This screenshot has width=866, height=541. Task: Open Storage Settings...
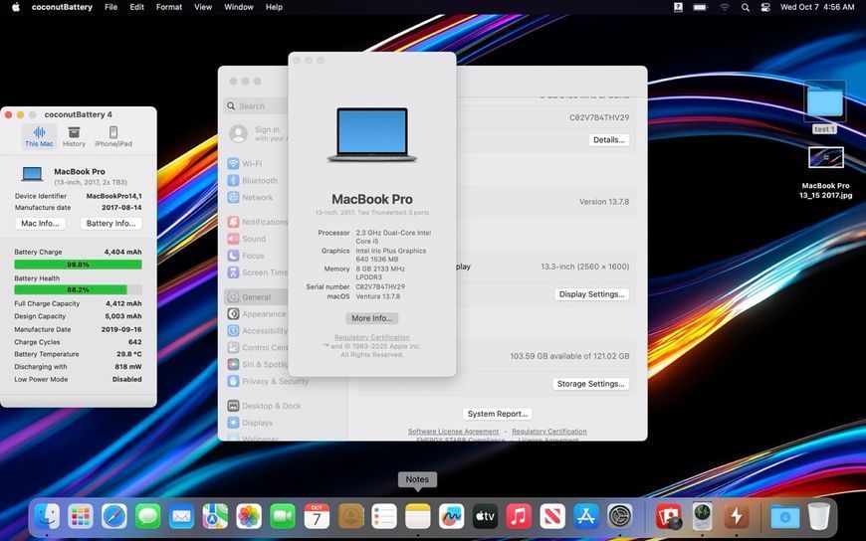tap(590, 384)
